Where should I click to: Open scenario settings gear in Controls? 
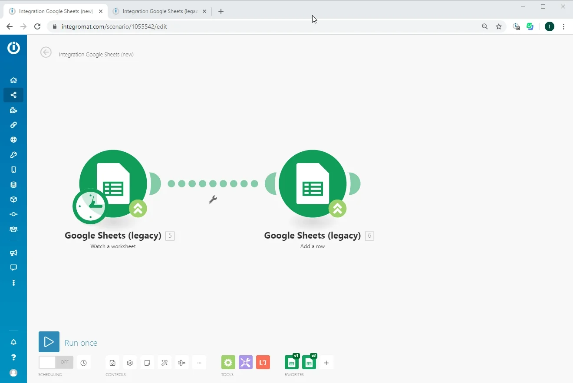[x=130, y=363]
